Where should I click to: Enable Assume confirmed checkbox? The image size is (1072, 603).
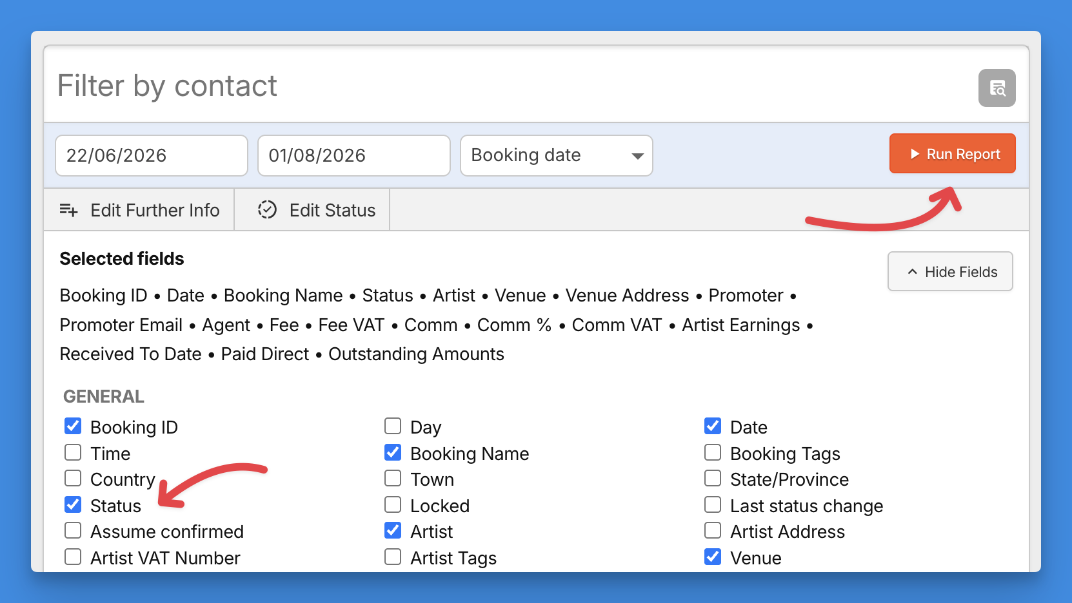[73, 530]
